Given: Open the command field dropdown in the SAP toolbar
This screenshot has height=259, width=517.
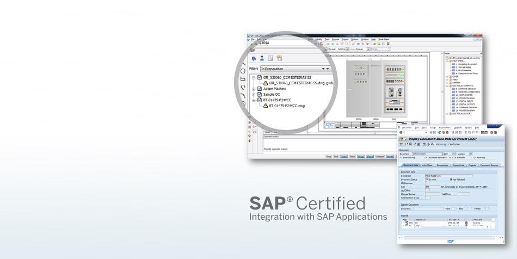Looking at the screenshot, I should tap(426, 132).
